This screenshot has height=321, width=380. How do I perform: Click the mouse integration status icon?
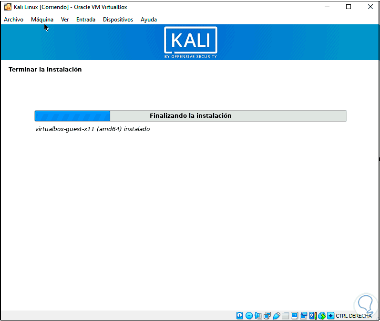(x=322, y=315)
